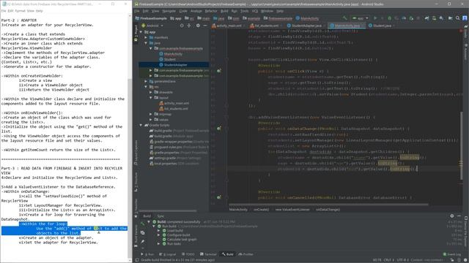This screenshot has height=263, width=469.
Task: Hide the project panel with minus icon
Action: click(x=205, y=26)
